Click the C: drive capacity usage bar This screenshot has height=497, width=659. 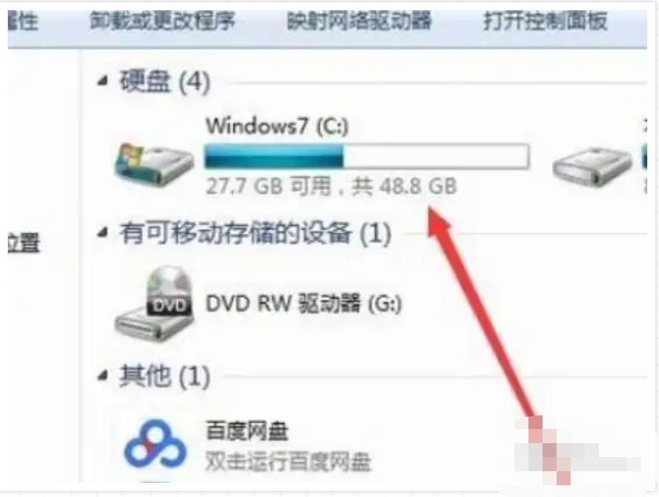coord(367,156)
